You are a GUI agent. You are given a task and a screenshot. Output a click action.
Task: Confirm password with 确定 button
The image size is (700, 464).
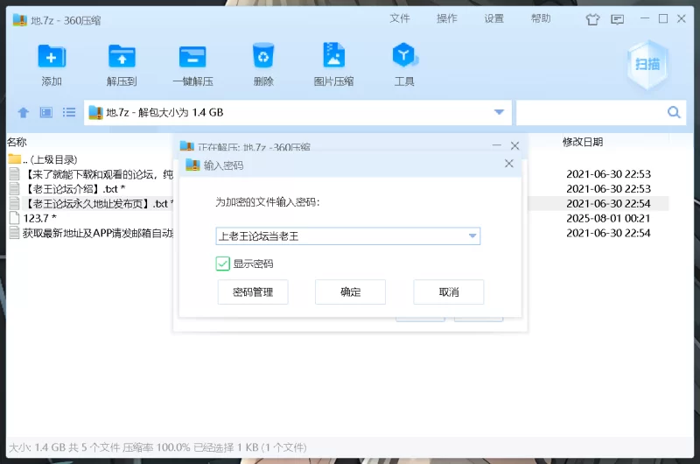(351, 292)
